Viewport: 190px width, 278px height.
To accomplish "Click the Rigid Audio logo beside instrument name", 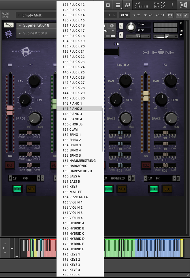I will tap(8, 34).
